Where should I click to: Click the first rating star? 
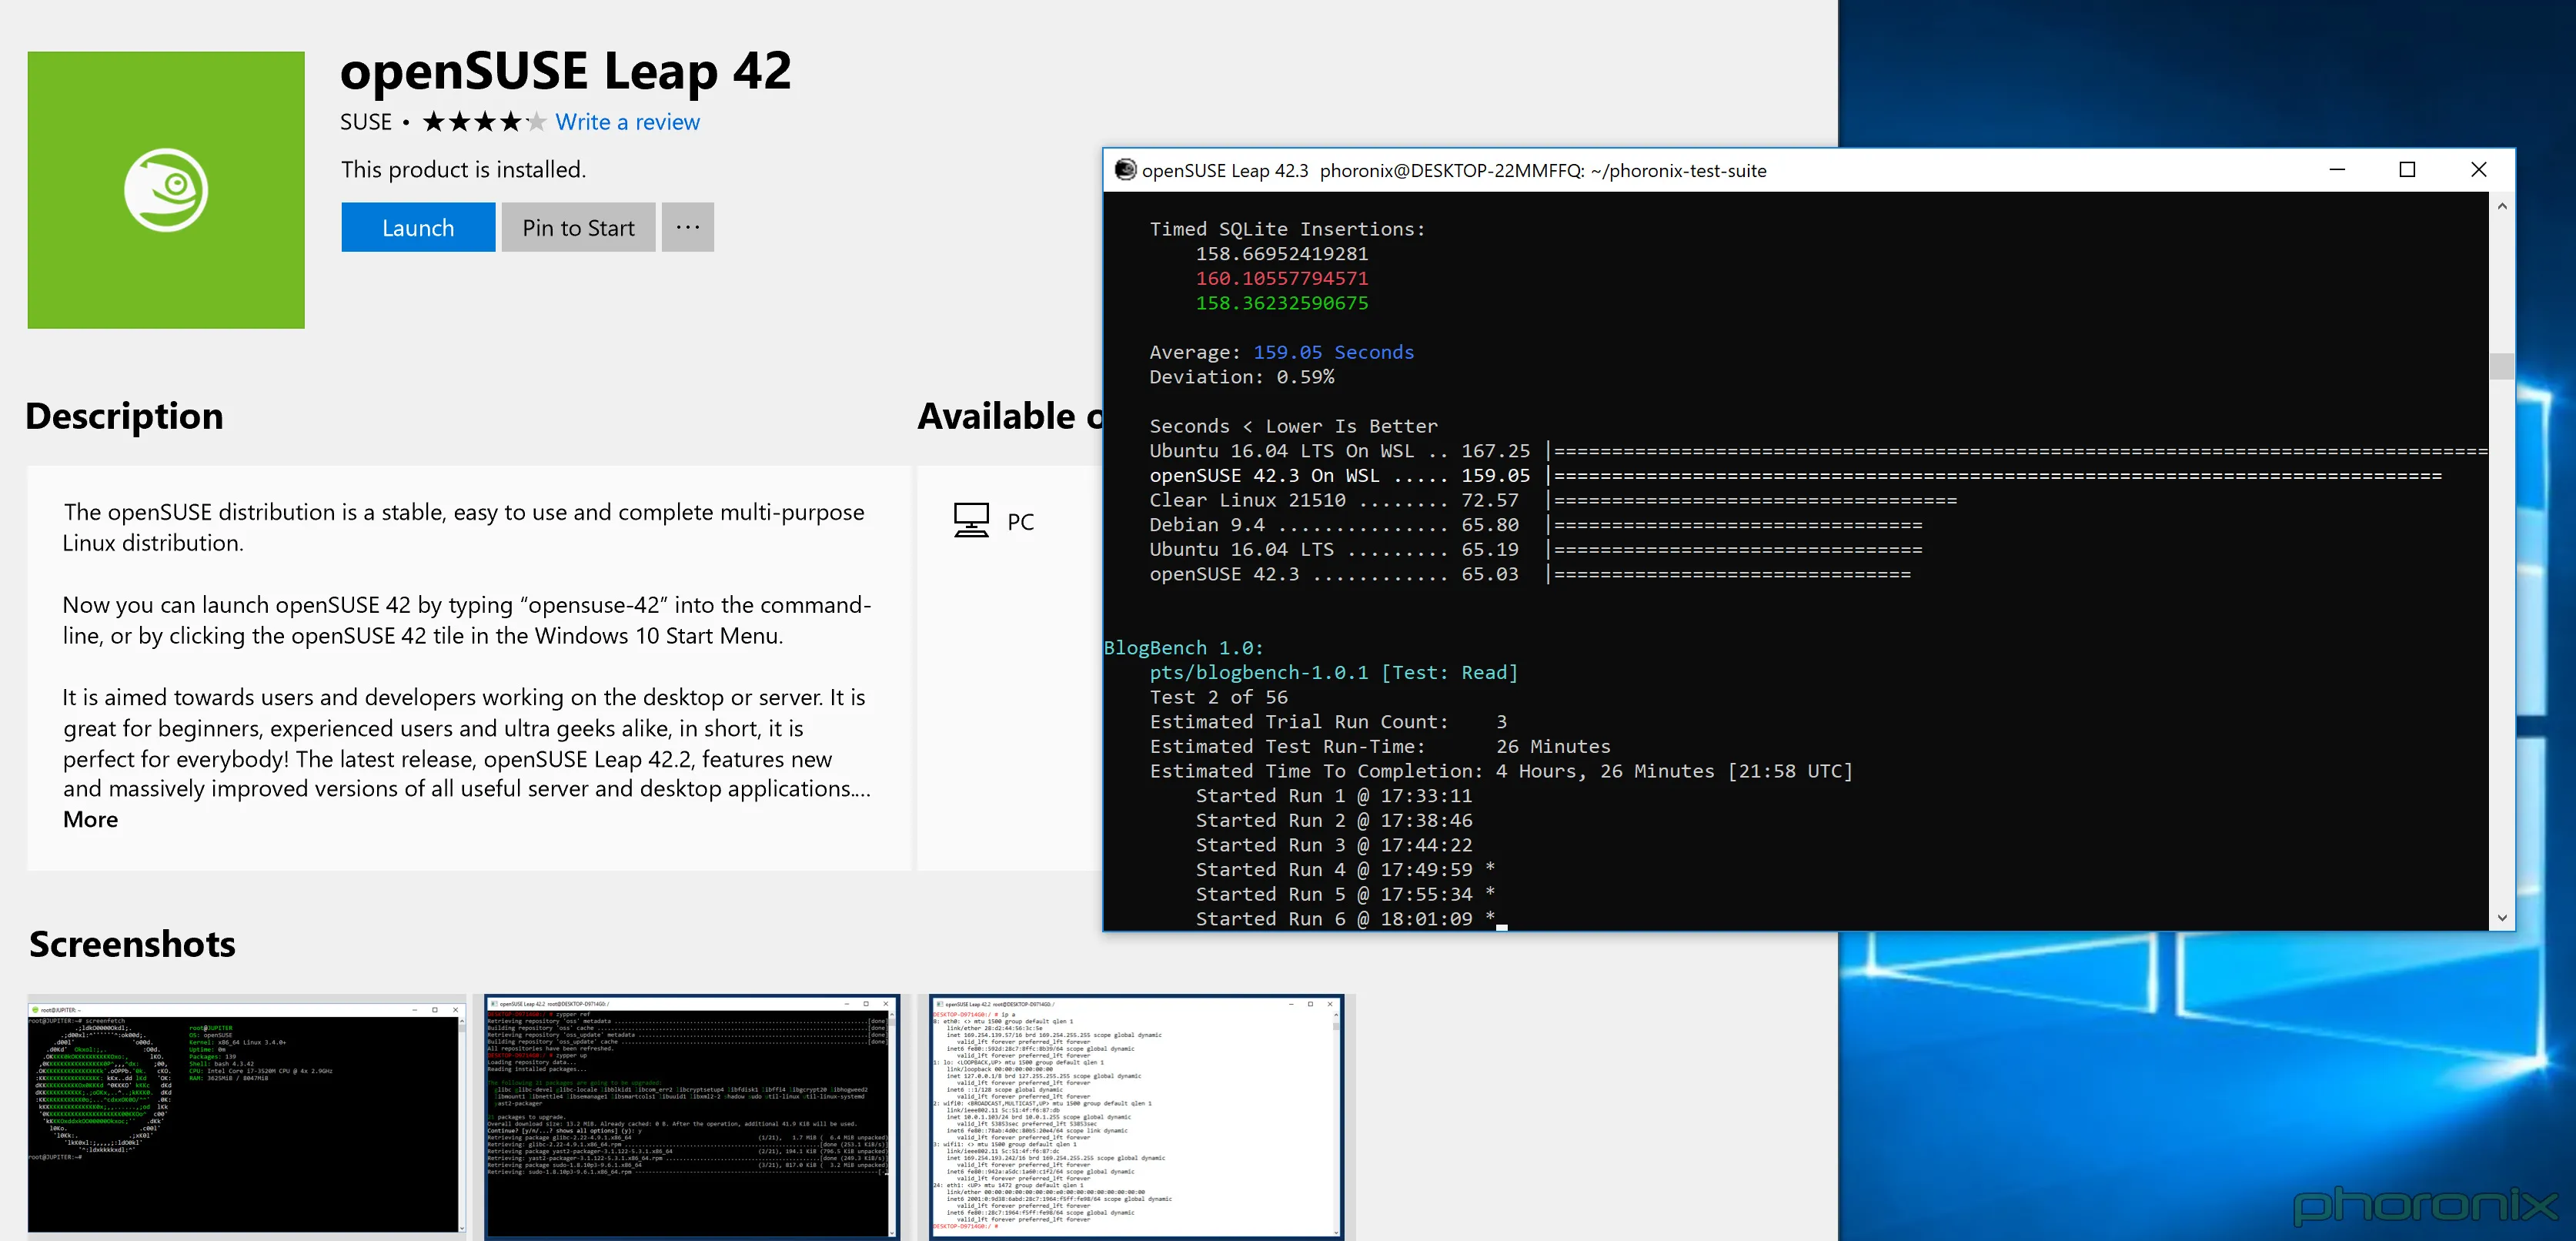[436, 121]
